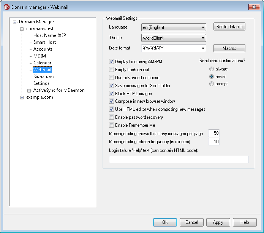Select the 'prompt' read confirmation radio

(212, 84)
